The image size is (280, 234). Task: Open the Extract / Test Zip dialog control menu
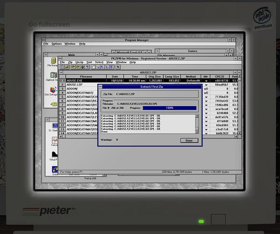(100, 87)
